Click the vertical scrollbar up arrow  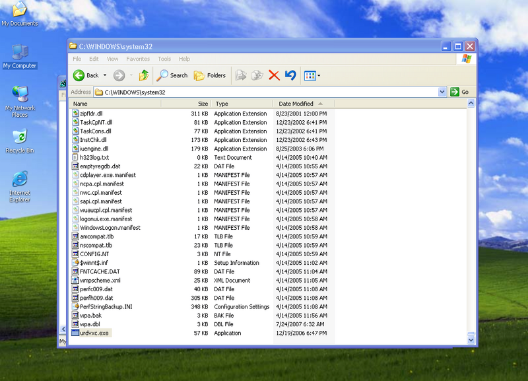(x=471, y=104)
